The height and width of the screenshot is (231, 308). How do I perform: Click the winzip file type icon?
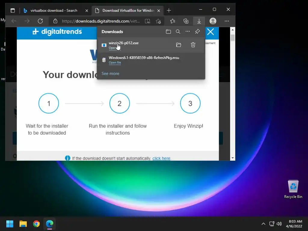[x=104, y=45]
